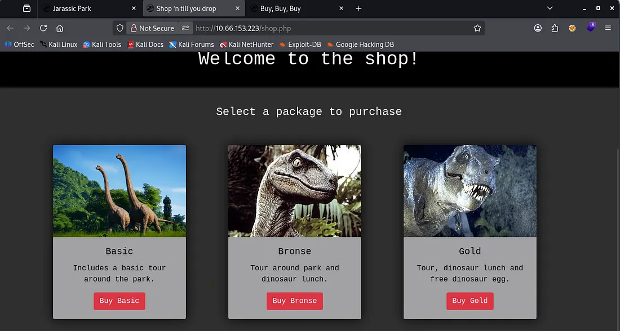Click the Buy Bronze button

(x=294, y=301)
